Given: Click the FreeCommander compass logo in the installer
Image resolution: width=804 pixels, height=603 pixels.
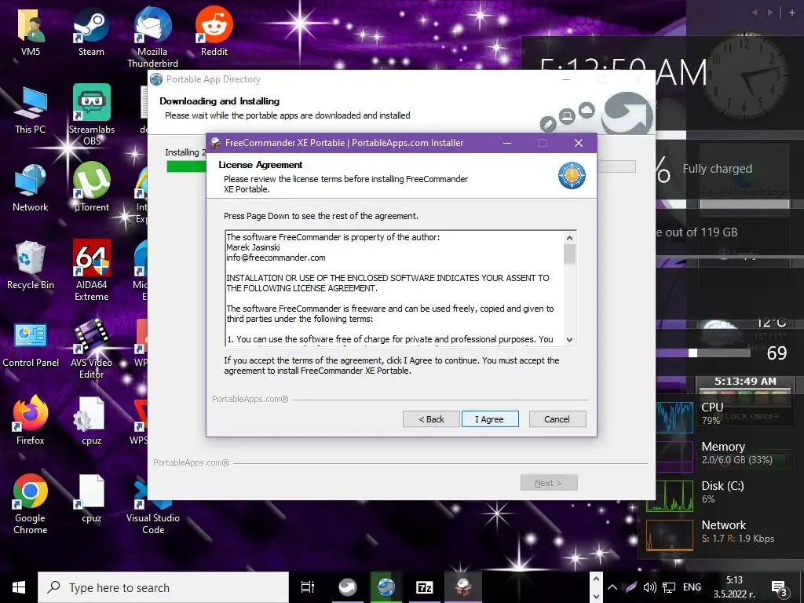Looking at the screenshot, I should pos(572,175).
